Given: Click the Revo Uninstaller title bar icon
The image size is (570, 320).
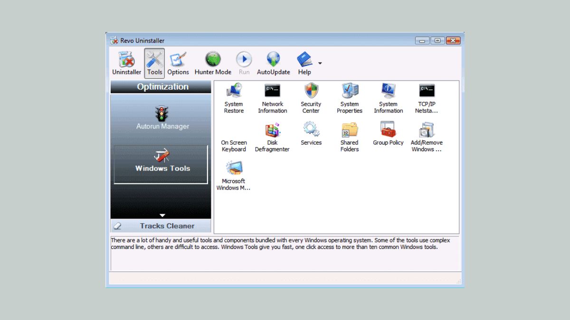Looking at the screenshot, I should coord(114,41).
